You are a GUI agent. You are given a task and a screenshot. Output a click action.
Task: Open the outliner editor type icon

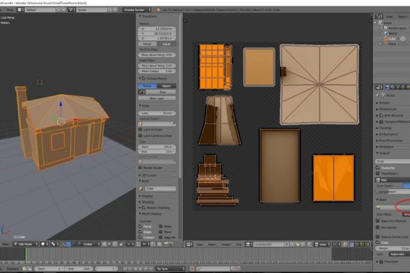379,16
